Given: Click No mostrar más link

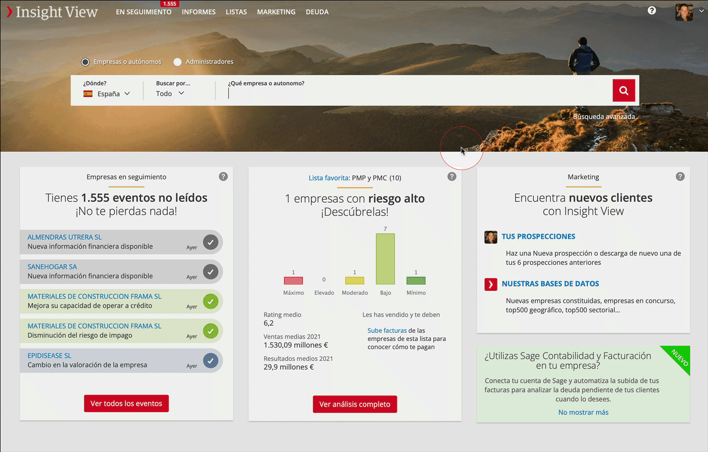Looking at the screenshot, I should pos(583,412).
